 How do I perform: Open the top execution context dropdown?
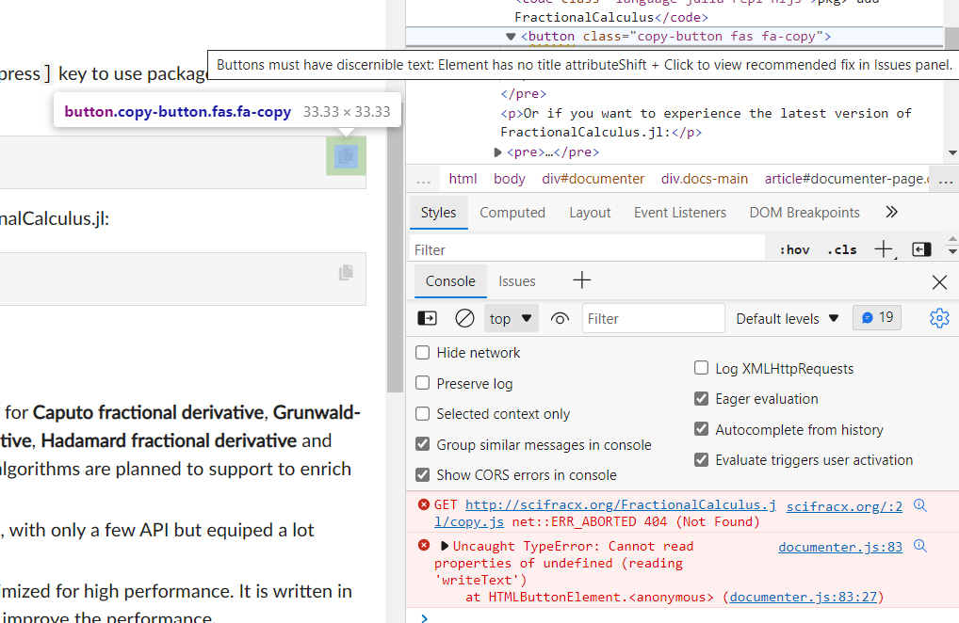tap(511, 318)
